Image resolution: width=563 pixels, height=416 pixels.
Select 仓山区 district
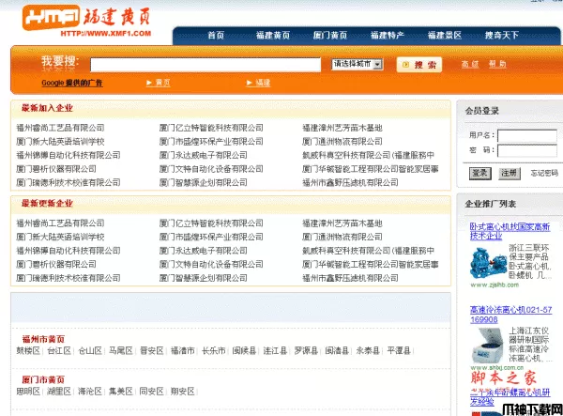click(x=90, y=350)
